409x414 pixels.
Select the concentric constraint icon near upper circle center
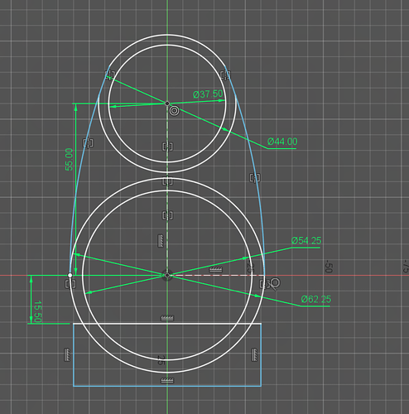click(x=174, y=111)
